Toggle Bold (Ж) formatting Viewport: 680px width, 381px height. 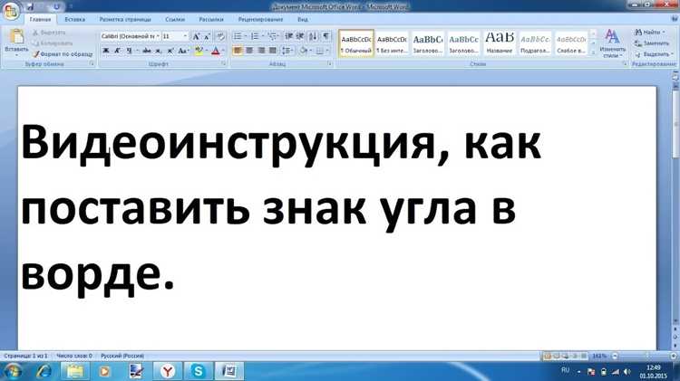(105, 51)
